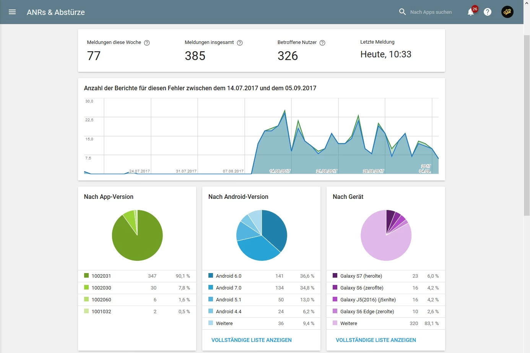Click the 1002031 dark green swatch
This screenshot has width=530, height=353.
86,275
